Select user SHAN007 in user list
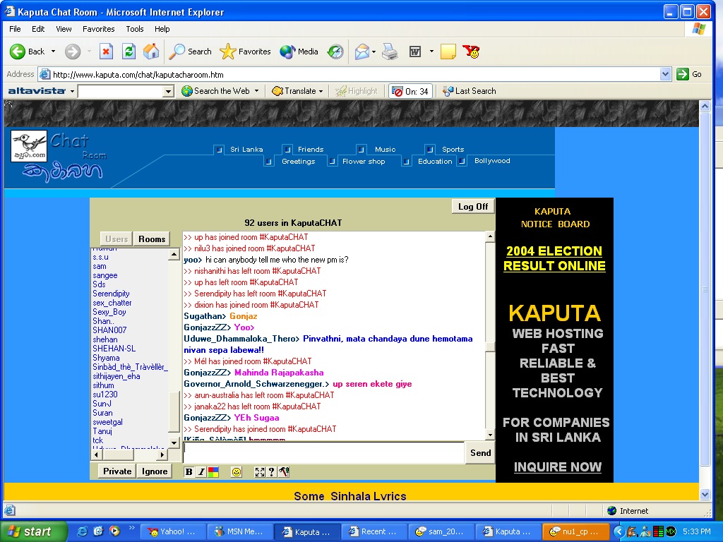Viewport: 723px width, 542px height. tap(109, 330)
